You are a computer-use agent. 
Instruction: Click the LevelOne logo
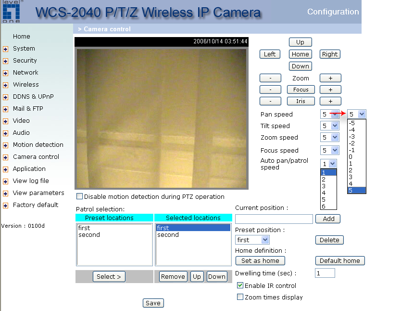tap(12, 12)
